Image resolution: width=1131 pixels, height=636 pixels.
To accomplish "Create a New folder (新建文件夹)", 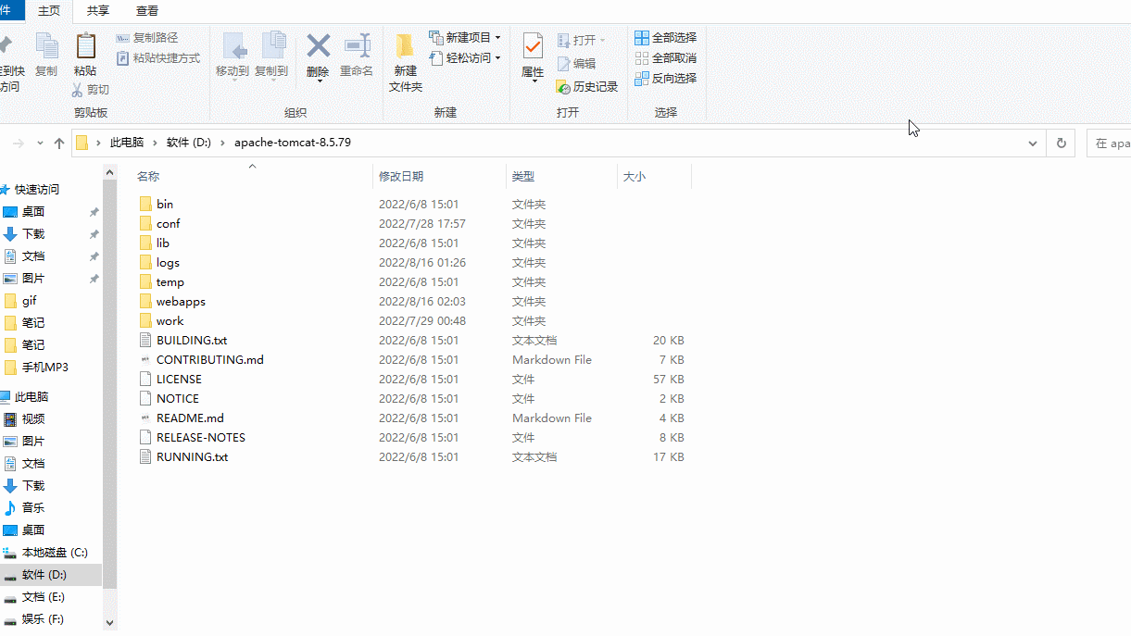I will pyautogui.click(x=405, y=62).
